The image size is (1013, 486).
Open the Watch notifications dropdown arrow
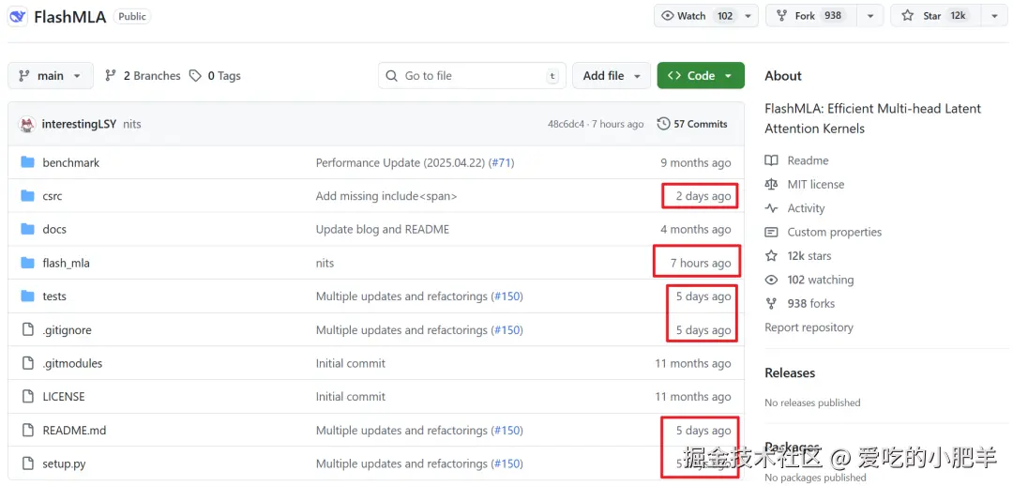748,16
